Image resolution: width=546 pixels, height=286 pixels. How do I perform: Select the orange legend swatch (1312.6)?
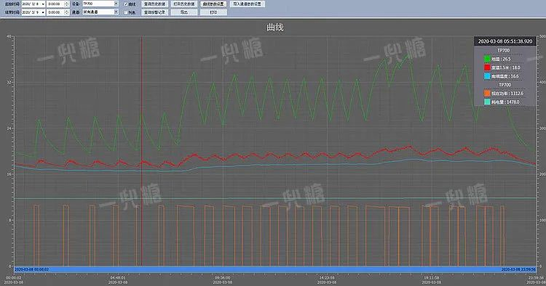[x=487, y=94]
